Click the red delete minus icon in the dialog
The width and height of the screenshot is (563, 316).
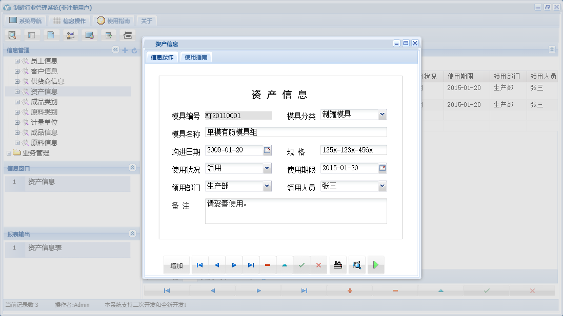(x=267, y=265)
